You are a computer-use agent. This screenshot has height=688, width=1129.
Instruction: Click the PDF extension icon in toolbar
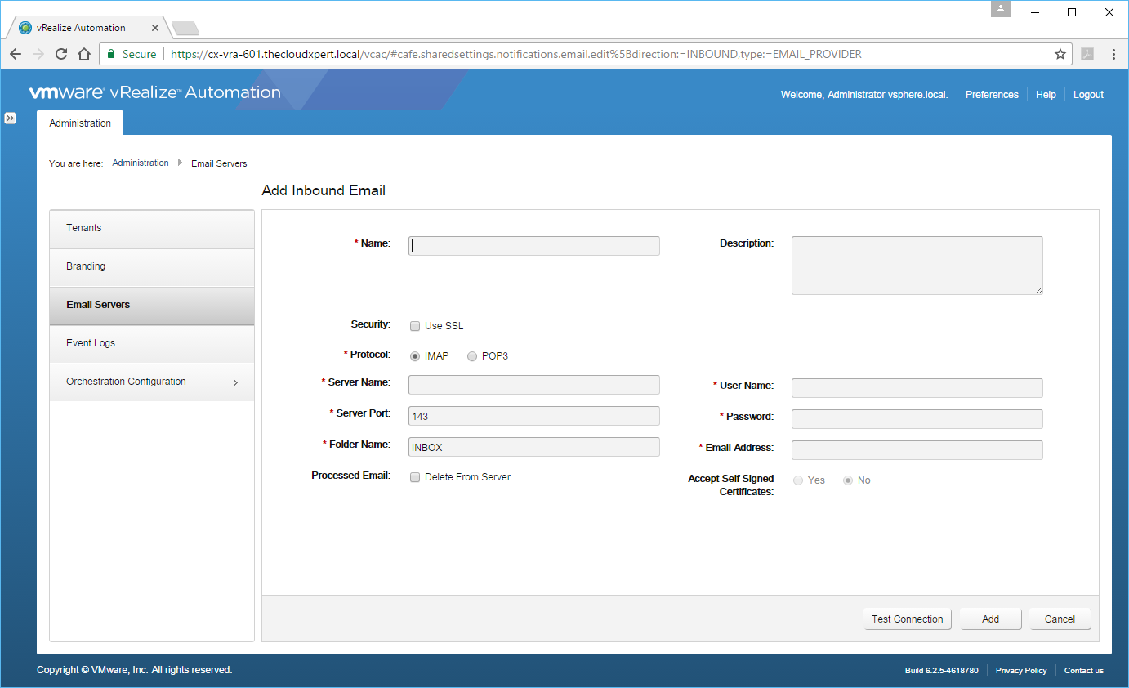tap(1087, 54)
